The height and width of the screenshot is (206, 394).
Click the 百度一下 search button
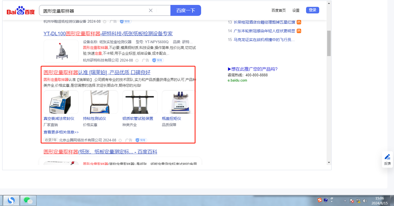click(186, 11)
